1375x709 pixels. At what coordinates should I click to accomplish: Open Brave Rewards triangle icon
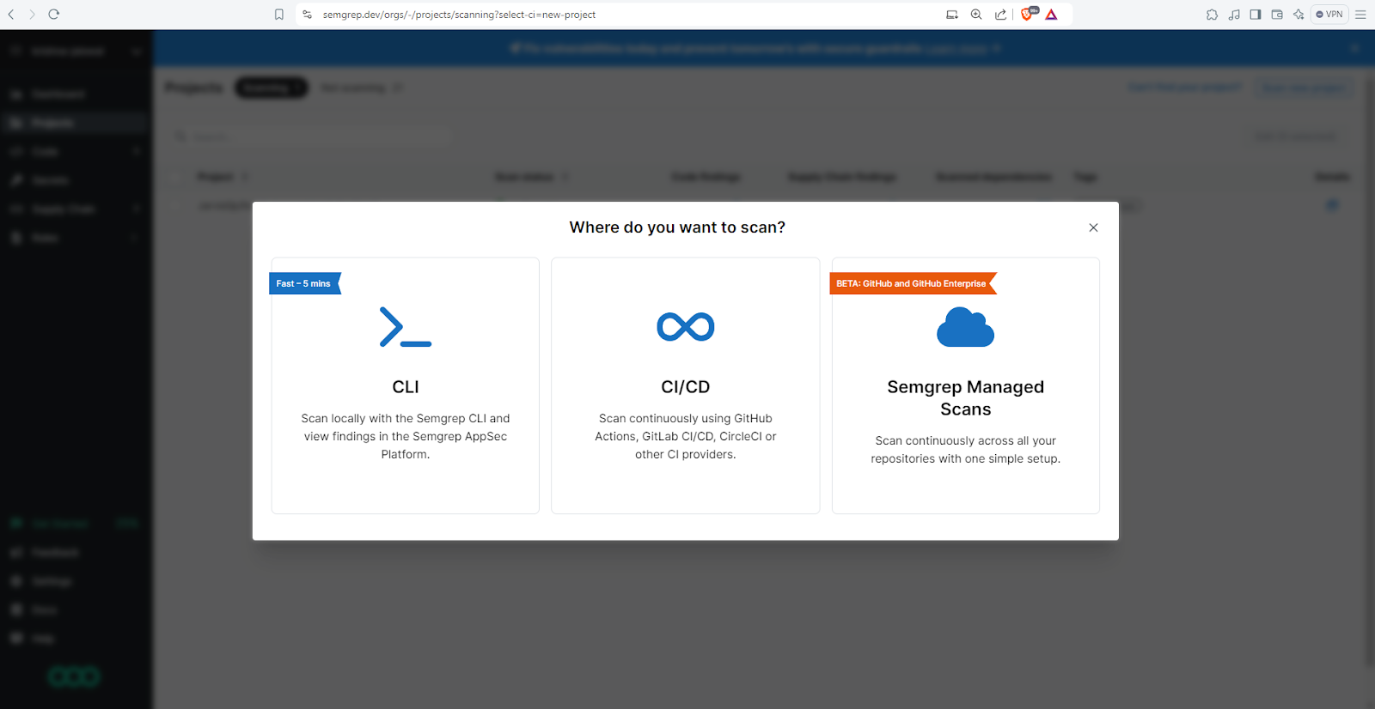pos(1051,15)
